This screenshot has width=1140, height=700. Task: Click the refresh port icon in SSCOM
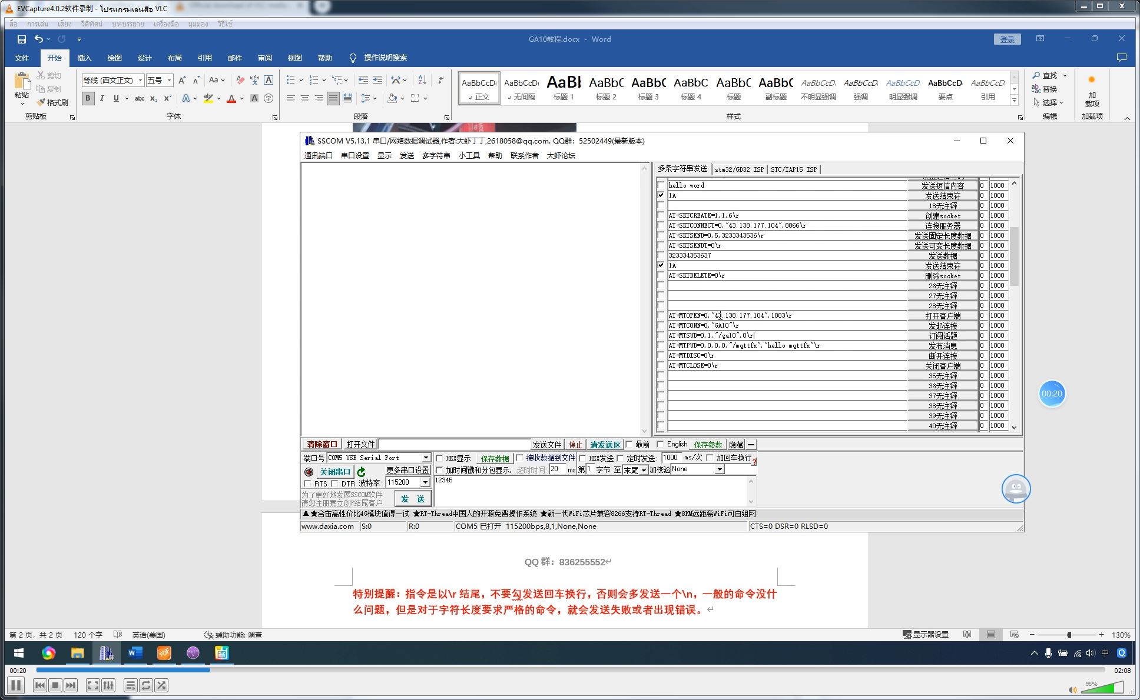[x=361, y=472]
